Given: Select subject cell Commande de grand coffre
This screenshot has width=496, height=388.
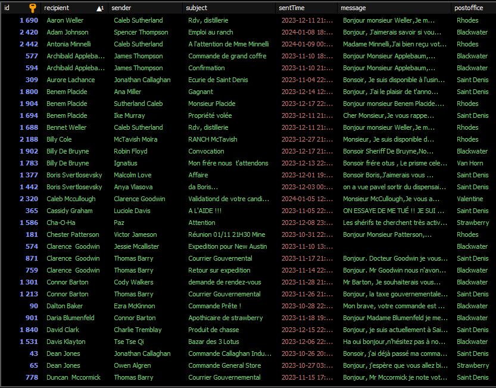Looking at the screenshot, I should click(227, 56).
